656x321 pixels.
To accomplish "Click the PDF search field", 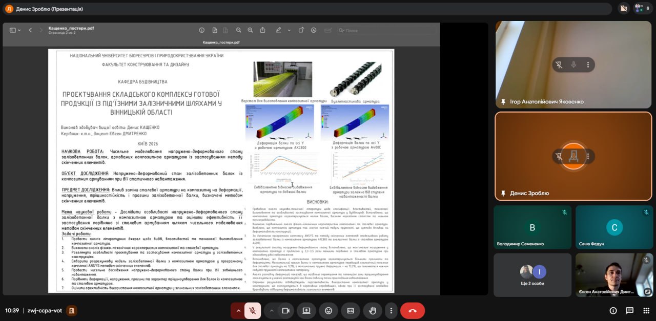I will coord(387,30).
